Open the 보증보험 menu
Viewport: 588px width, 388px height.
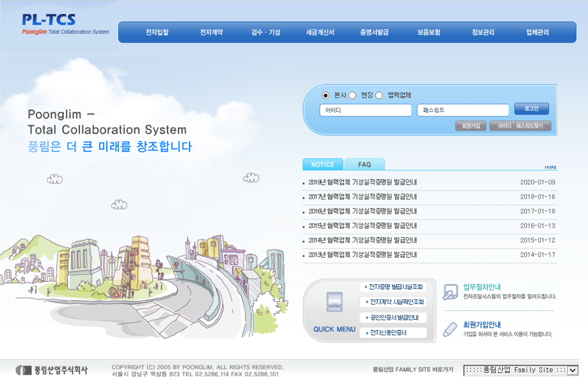(429, 32)
